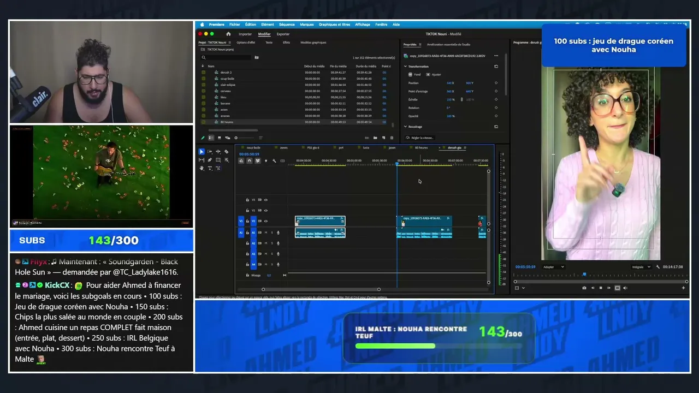
Task: Select the Slip tool
Action: (x=202, y=160)
